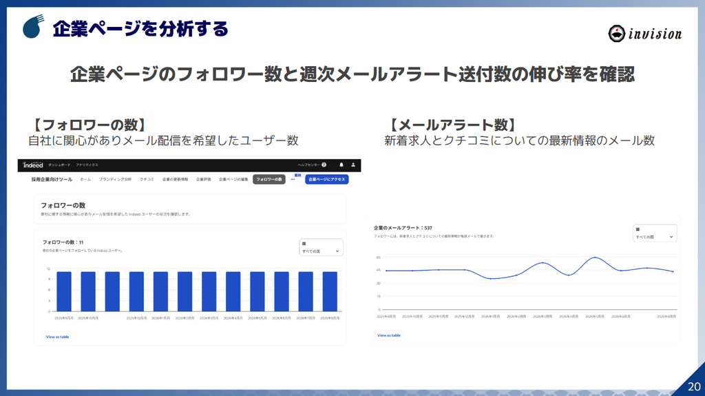
Task: Open the notifications bell icon
Action: pos(341,165)
